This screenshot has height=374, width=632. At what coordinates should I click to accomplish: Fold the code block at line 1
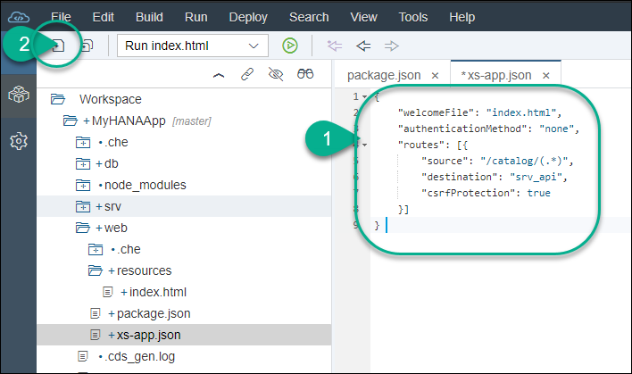pyautogui.click(x=364, y=96)
